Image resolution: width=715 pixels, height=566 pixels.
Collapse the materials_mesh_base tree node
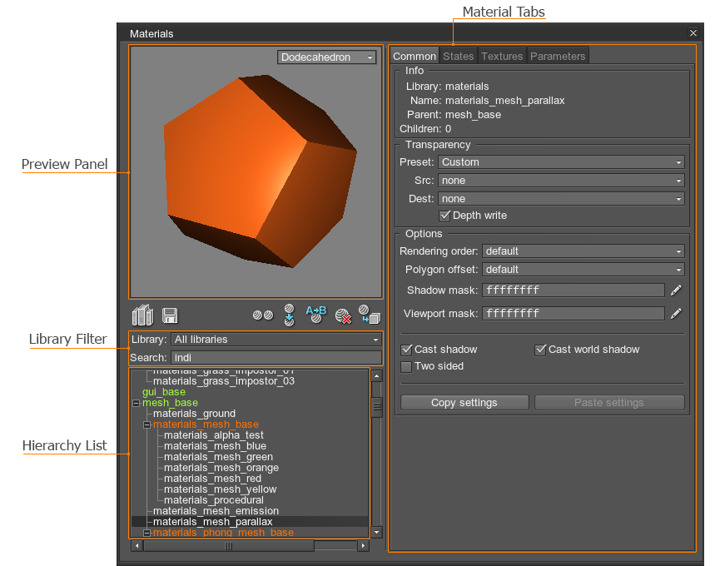click(x=146, y=425)
